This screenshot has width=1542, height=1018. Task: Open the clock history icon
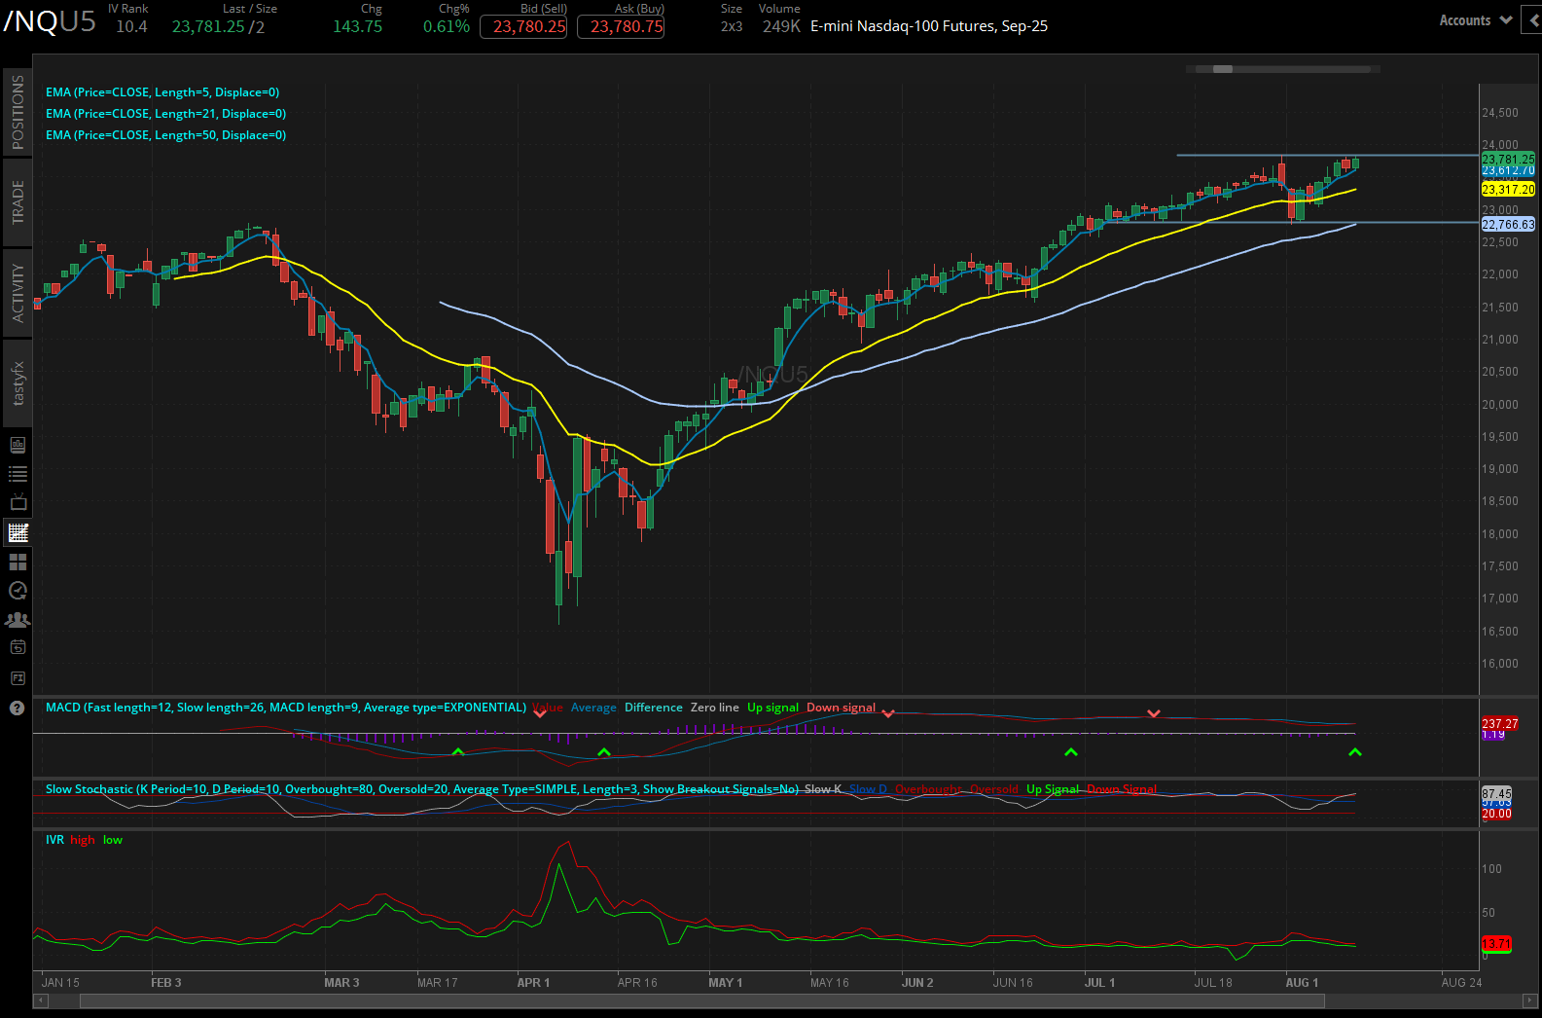pos(18,590)
